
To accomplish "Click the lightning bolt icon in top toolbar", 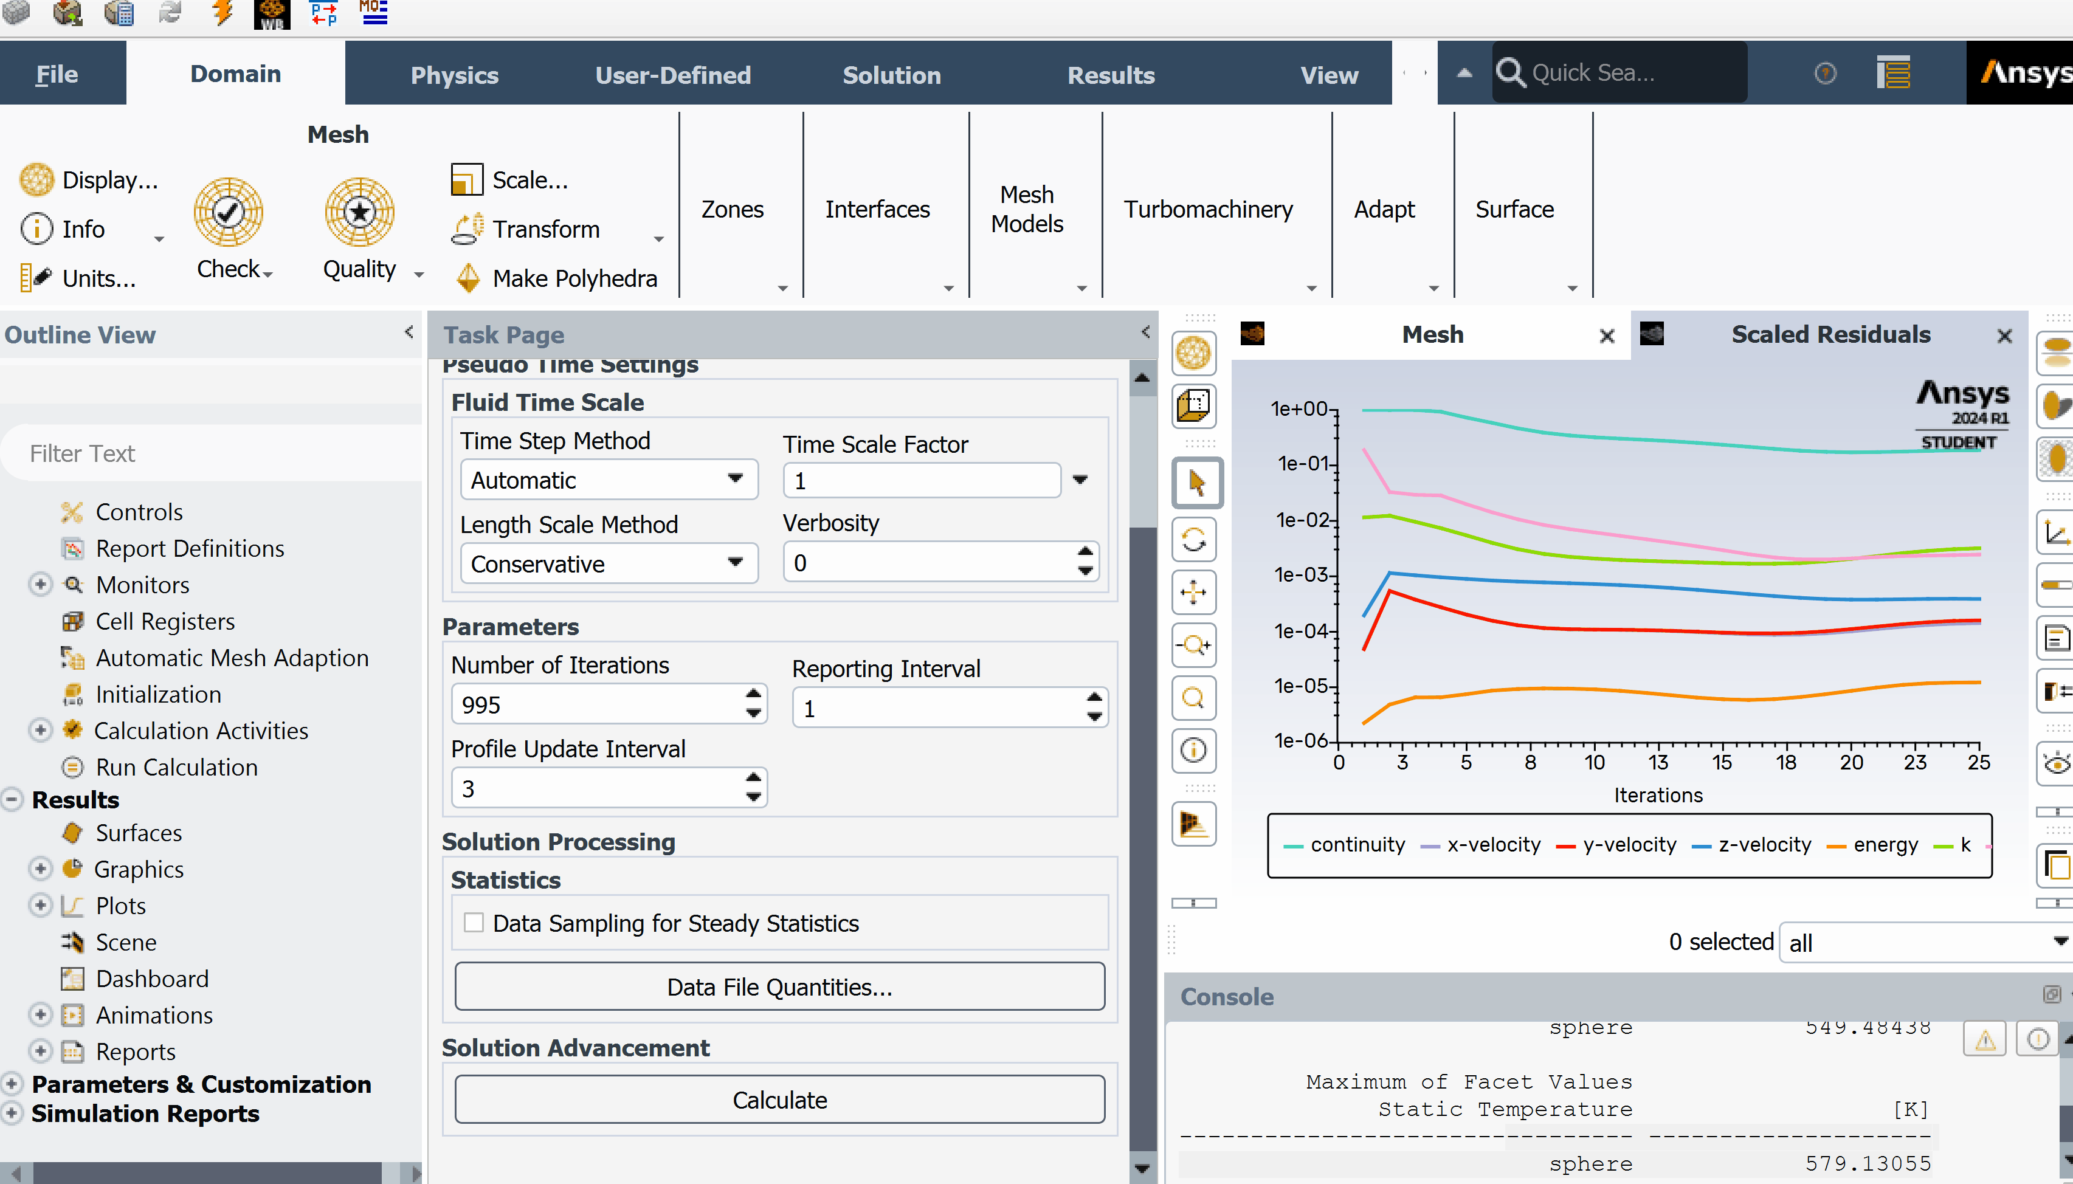I will pos(222,13).
